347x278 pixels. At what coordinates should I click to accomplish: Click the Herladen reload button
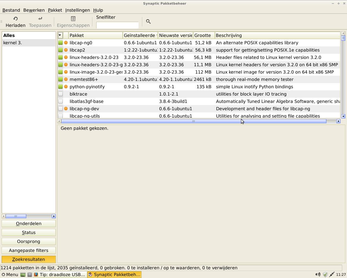[x=15, y=22]
